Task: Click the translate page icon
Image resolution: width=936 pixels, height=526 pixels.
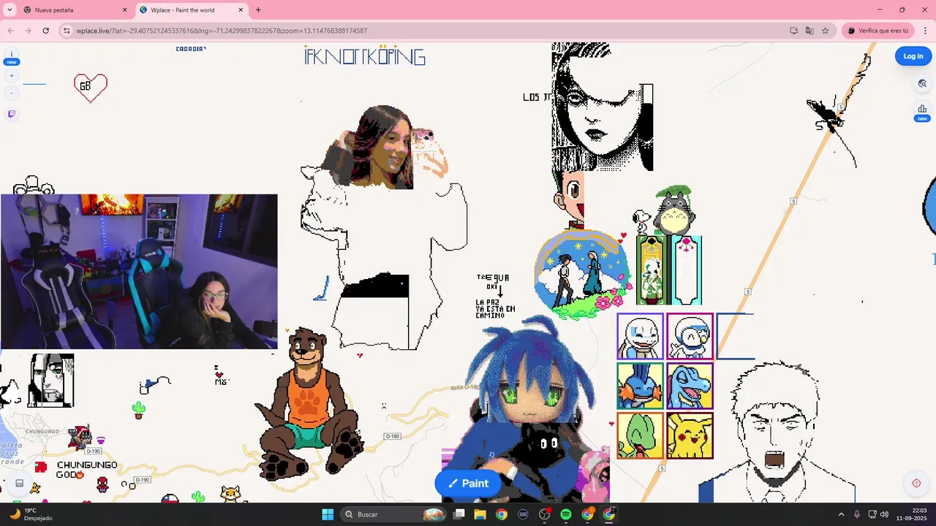Action: (x=809, y=31)
